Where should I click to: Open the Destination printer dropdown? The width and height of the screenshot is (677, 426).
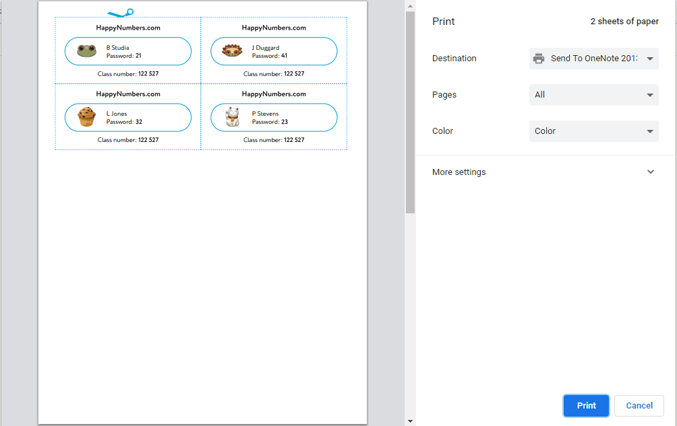click(593, 59)
